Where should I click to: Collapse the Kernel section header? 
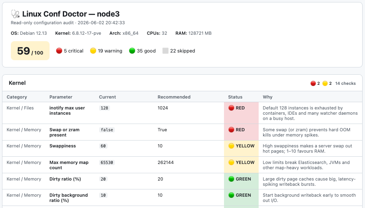point(182,83)
